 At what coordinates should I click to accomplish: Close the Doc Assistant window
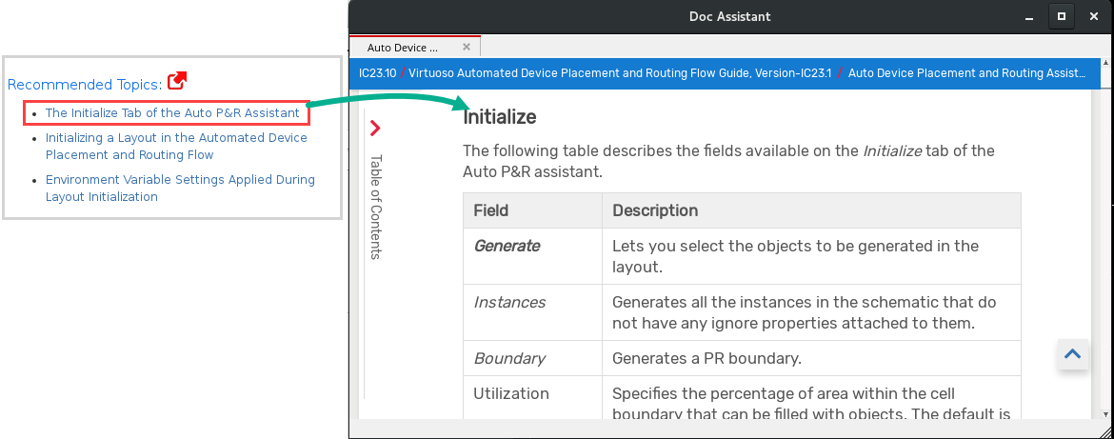[1093, 16]
